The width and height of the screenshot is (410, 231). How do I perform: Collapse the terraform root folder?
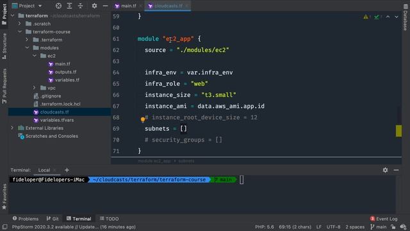point(13,15)
